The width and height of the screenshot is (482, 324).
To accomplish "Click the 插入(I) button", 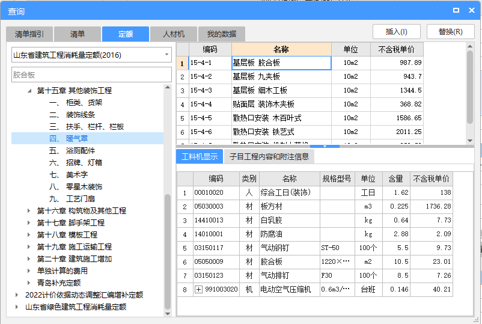I will click(x=397, y=32).
